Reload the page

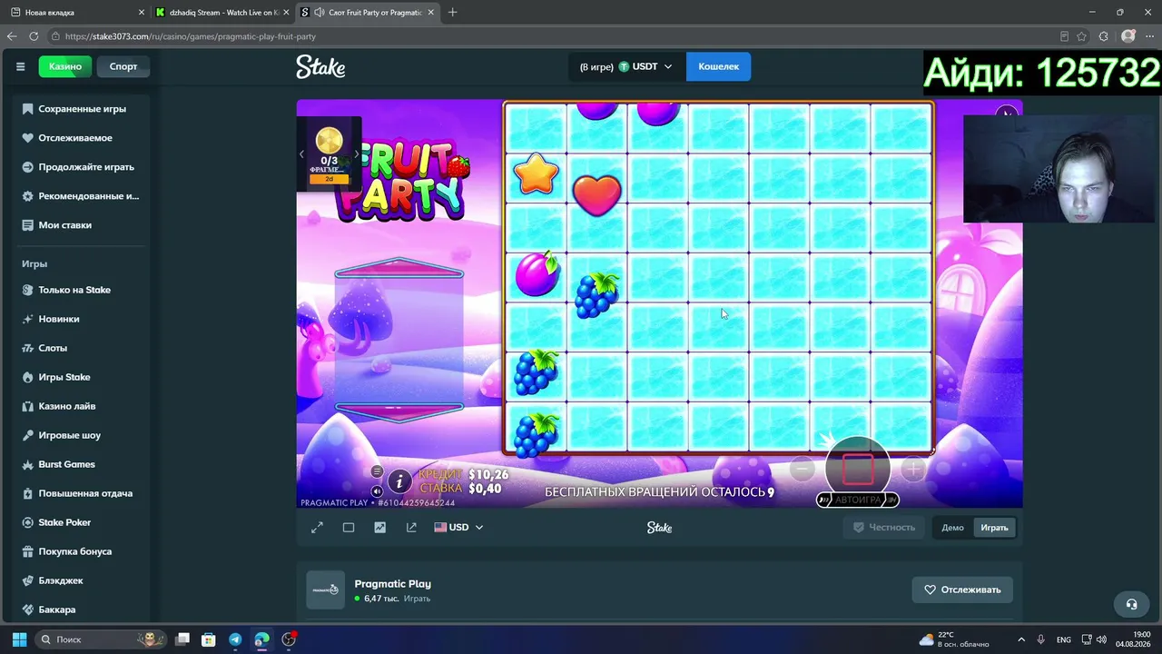click(x=34, y=36)
